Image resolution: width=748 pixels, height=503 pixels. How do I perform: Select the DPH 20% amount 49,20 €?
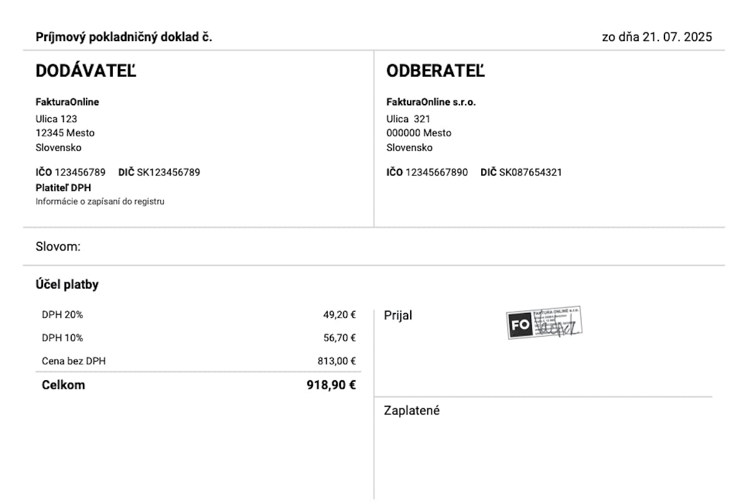339,315
